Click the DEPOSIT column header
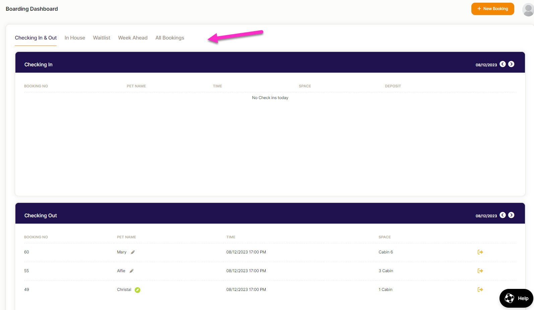The image size is (534, 310). coord(393,86)
